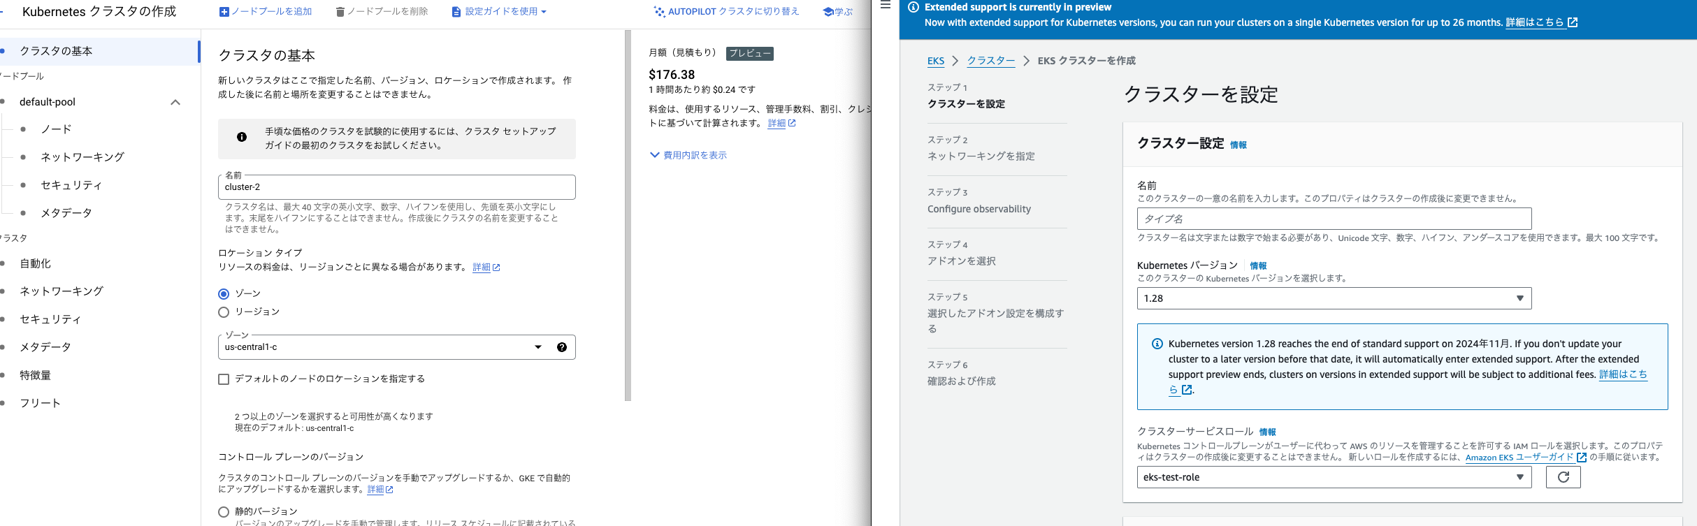This screenshot has height=526, width=1697.
Task: Click the EKS cluster name タイプ名 field
Action: (x=1334, y=219)
